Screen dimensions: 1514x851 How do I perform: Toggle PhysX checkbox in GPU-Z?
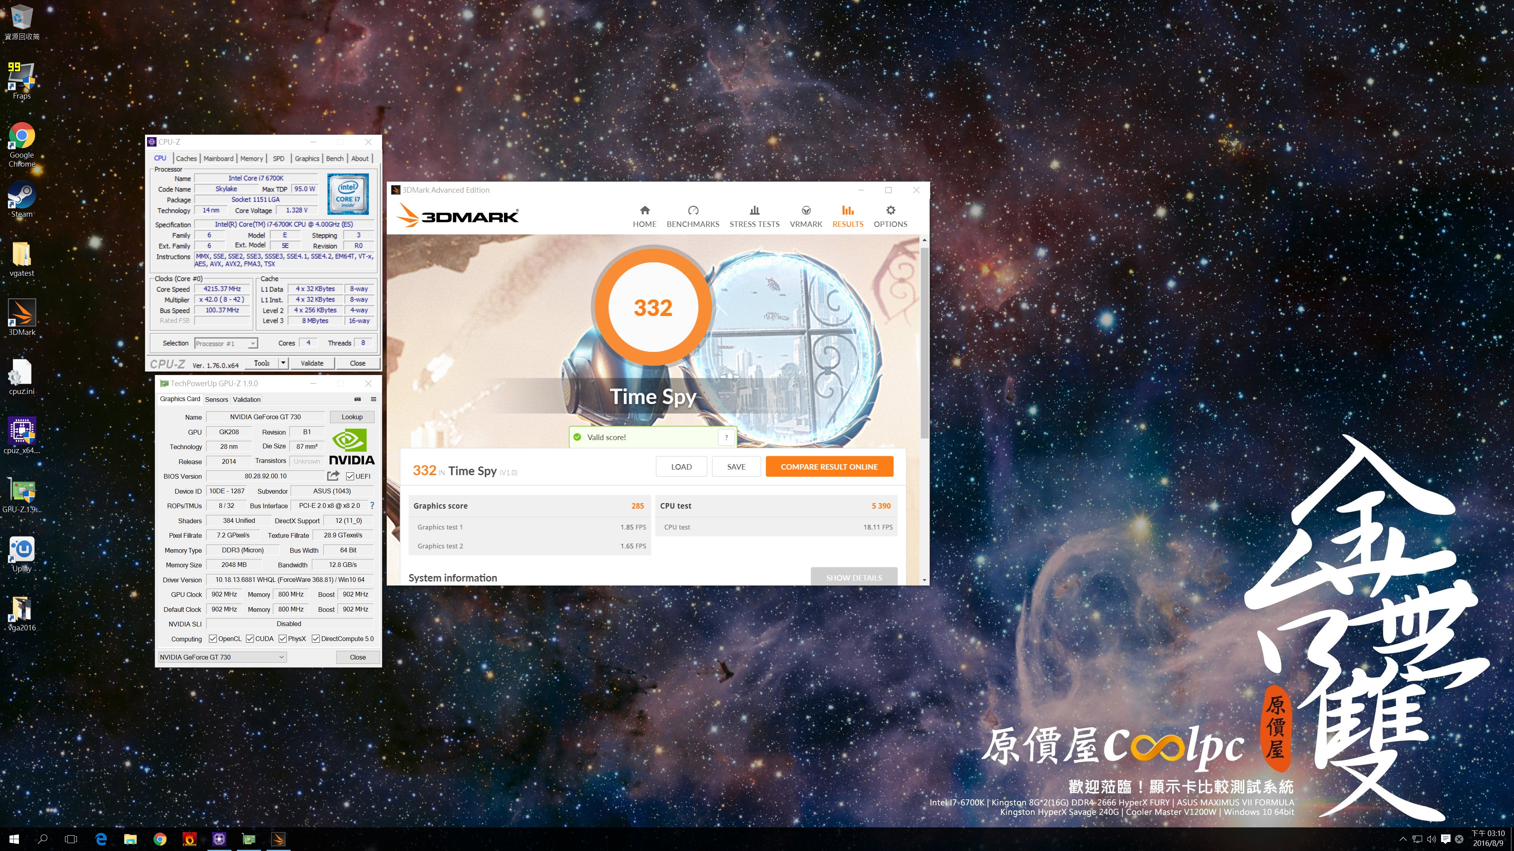click(x=283, y=638)
